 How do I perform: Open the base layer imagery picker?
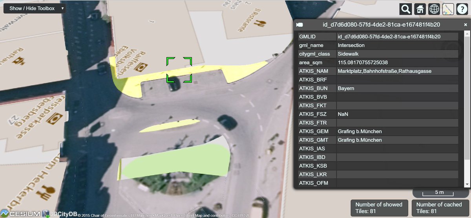tap(448, 9)
